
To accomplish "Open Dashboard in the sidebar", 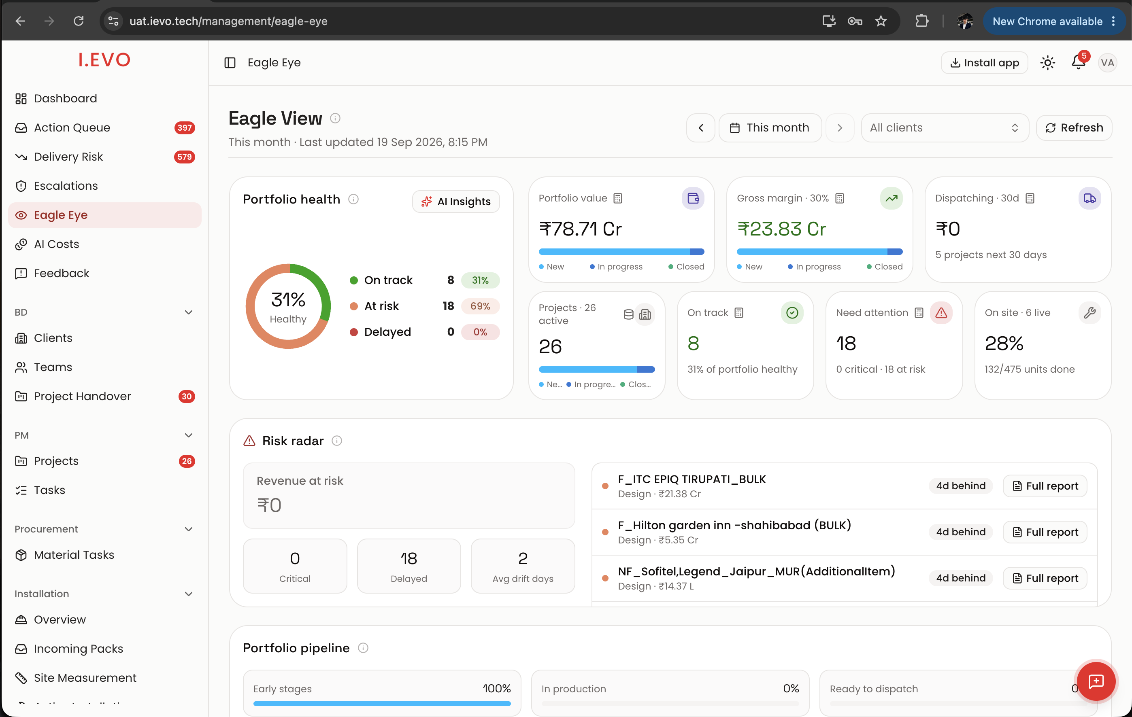I will (104, 98).
